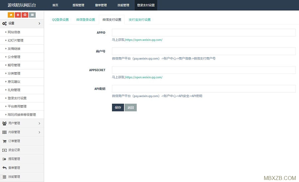Click the cart icon beside 订单管理
The width and height of the screenshot is (299, 182).
(x=4, y=141)
